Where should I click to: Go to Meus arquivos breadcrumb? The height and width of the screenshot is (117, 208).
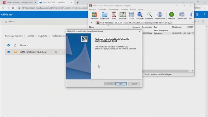(14, 36)
